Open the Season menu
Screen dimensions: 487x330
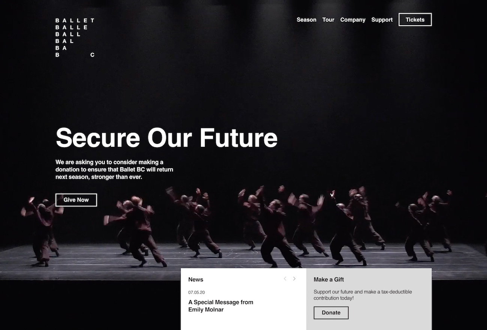tap(306, 20)
